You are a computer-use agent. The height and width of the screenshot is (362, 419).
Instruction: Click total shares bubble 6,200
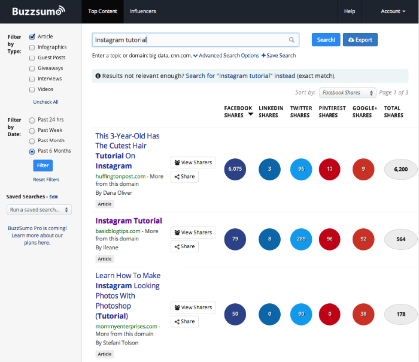click(x=400, y=169)
